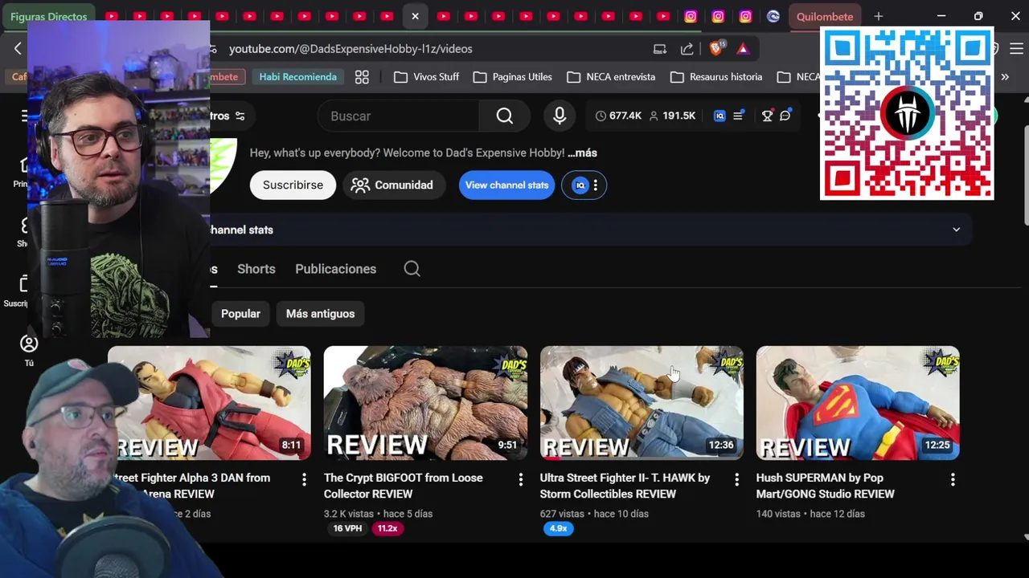Viewport: 1029px width, 578px height.
Task: Select the Figuras Directos tab group
Action: point(48,16)
